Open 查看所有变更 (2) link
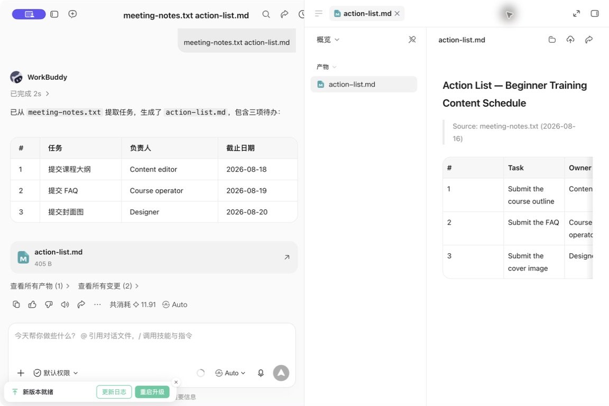Viewport: 609px width, 406px height. pos(108,286)
